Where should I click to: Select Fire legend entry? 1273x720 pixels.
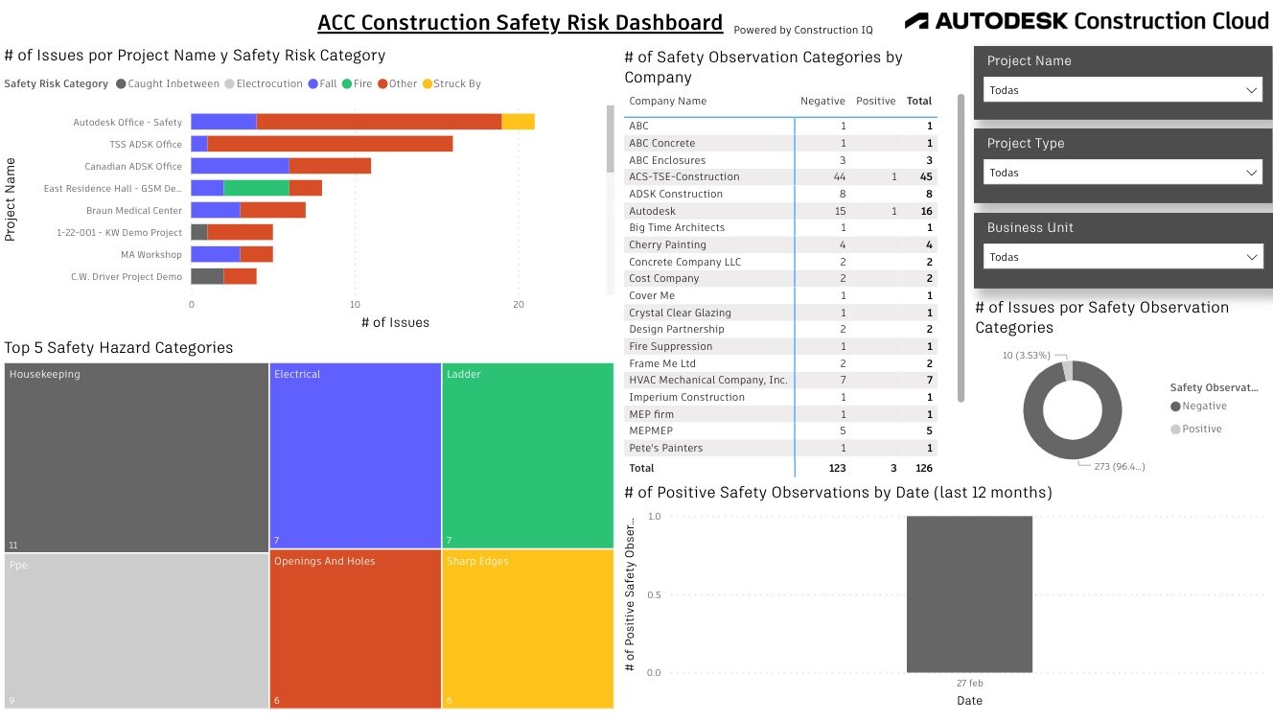[357, 84]
